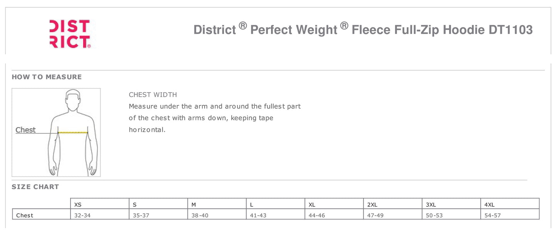Click the chest measurement figure illustration
The height and width of the screenshot is (251, 557).
[56, 132]
